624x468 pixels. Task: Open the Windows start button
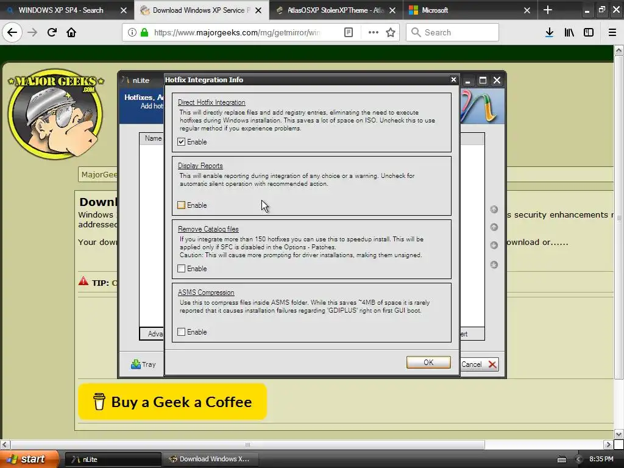tap(29, 459)
